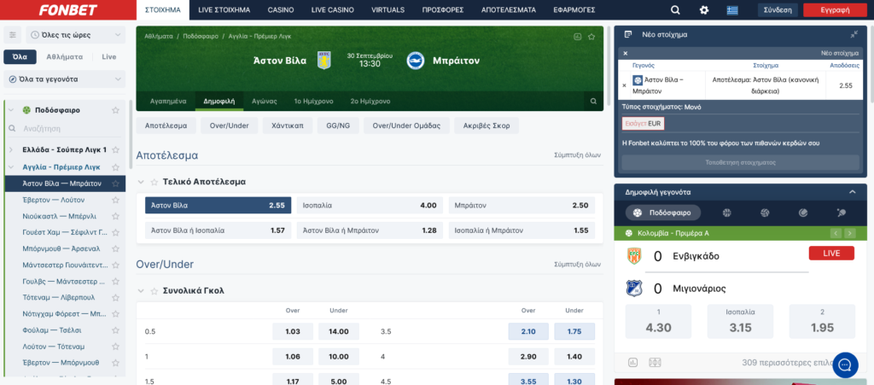Select volleyball icon in popular events

pos(765,213)
